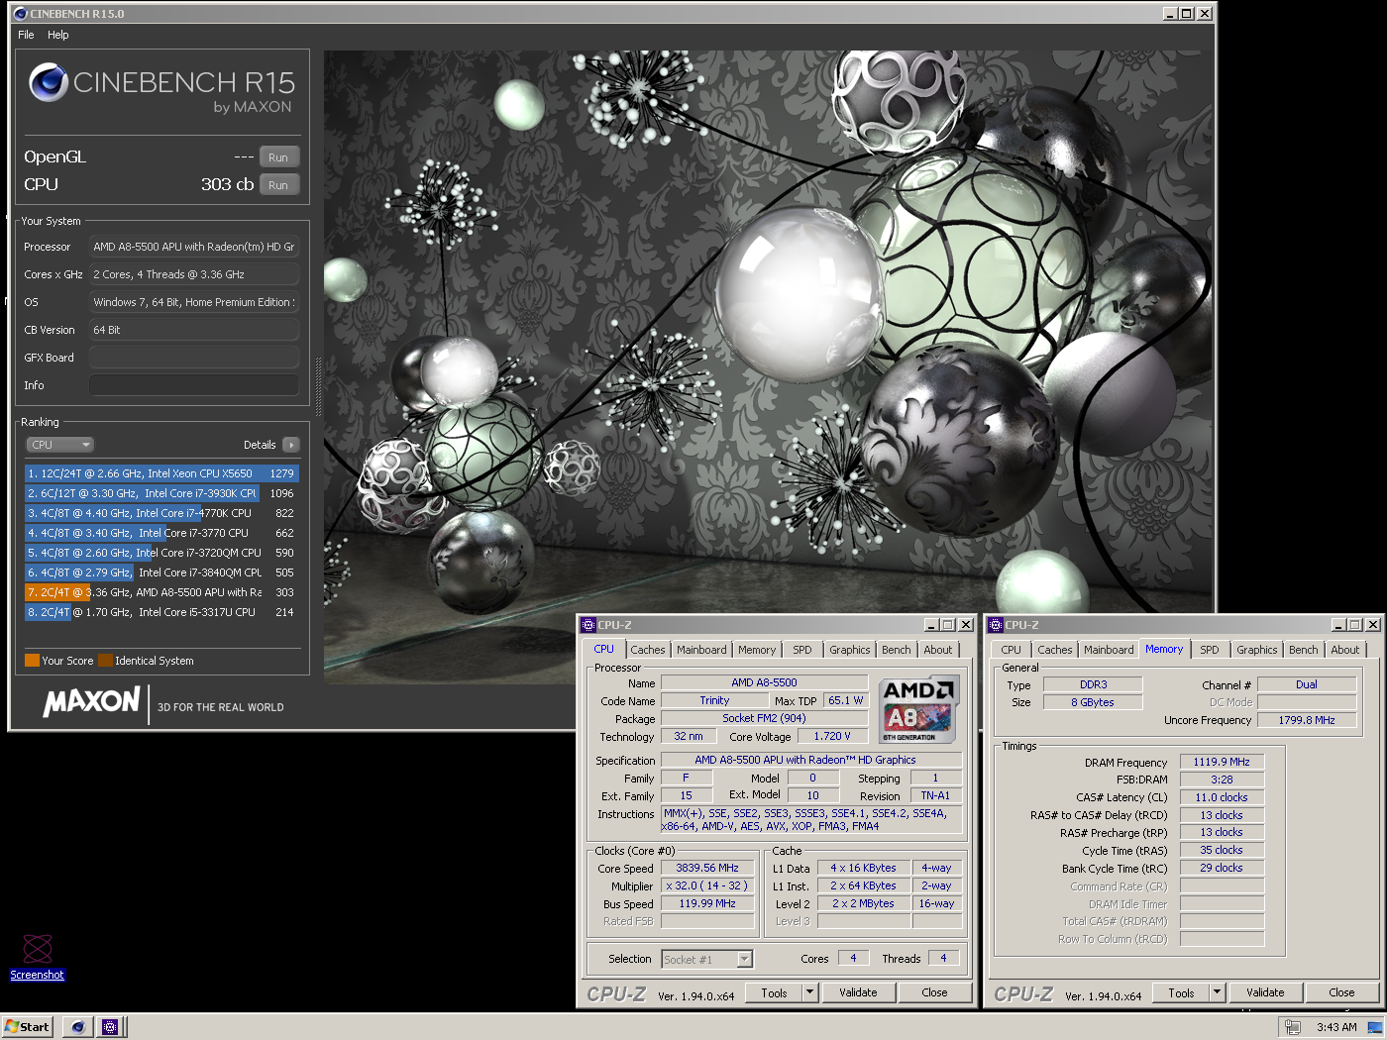Open Bench tab in right CPU-Z window
Screen dimensions: 1387x1040
pyautogui.click(x=1304, y=650)
